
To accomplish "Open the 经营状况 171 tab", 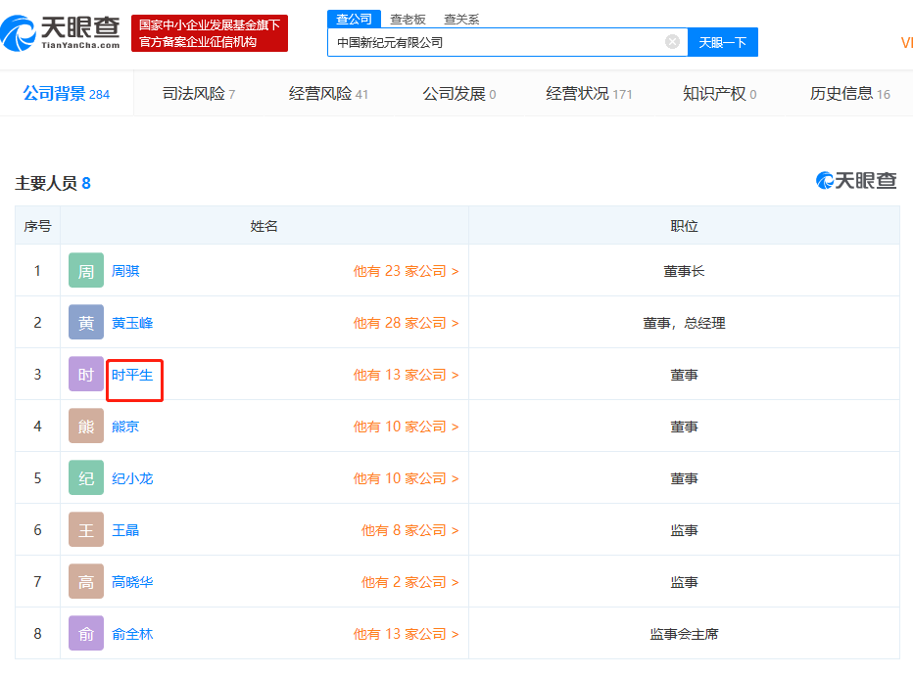I will [x=589, y=94].
